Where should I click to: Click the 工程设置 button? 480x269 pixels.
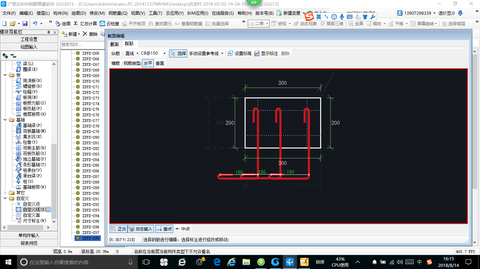29,39
